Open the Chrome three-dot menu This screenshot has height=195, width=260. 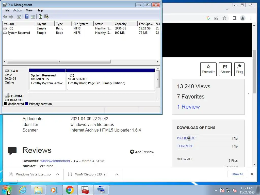pos(251,18)
